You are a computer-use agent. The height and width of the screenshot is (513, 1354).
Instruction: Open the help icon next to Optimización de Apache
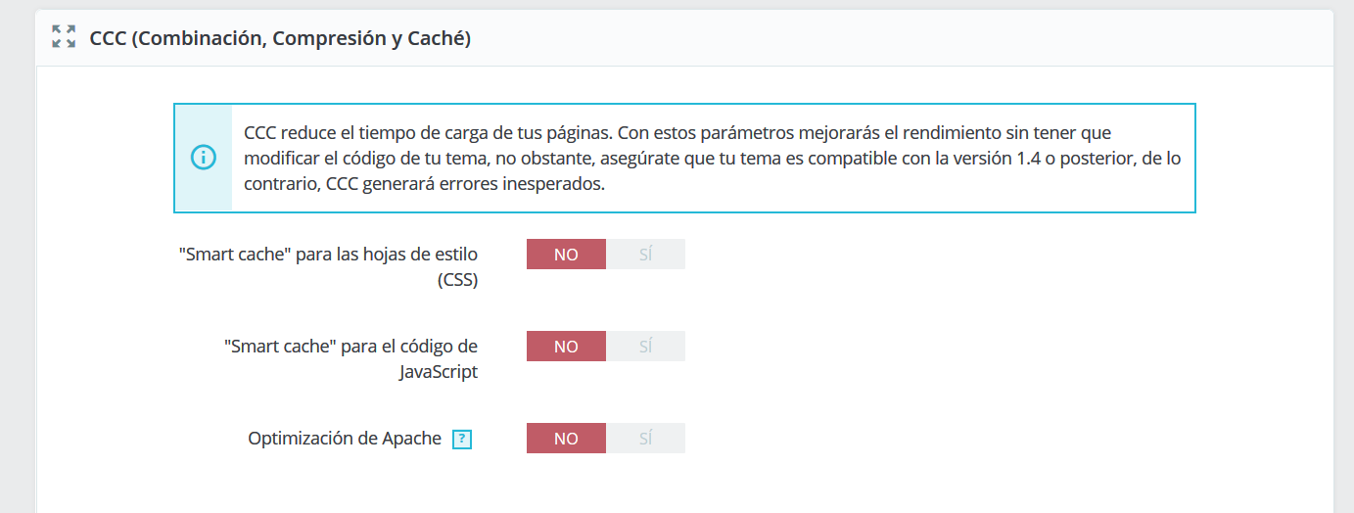click(462, 440)
